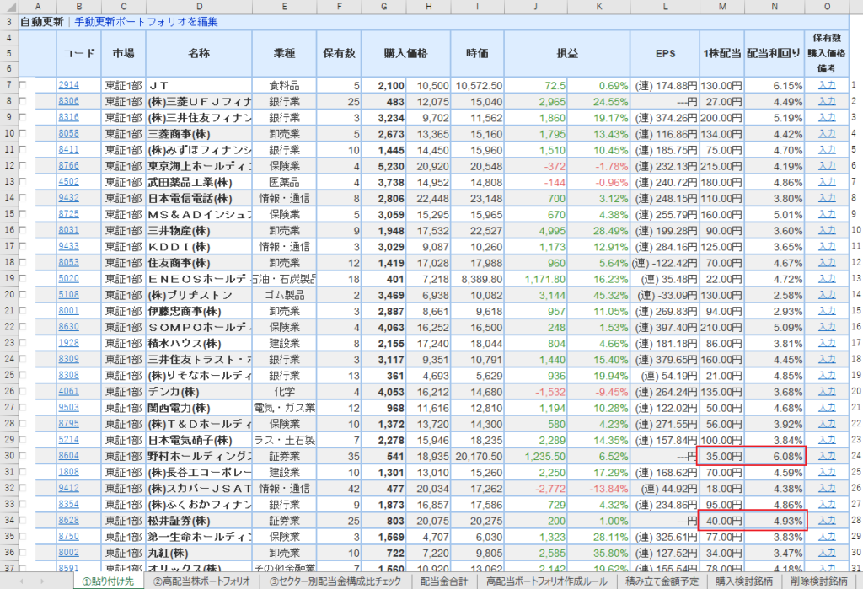Screen dimensions: 863x589
Task: Switch to the ③セクター別配当金構成比チェック tab
Action: coord(335,581)
